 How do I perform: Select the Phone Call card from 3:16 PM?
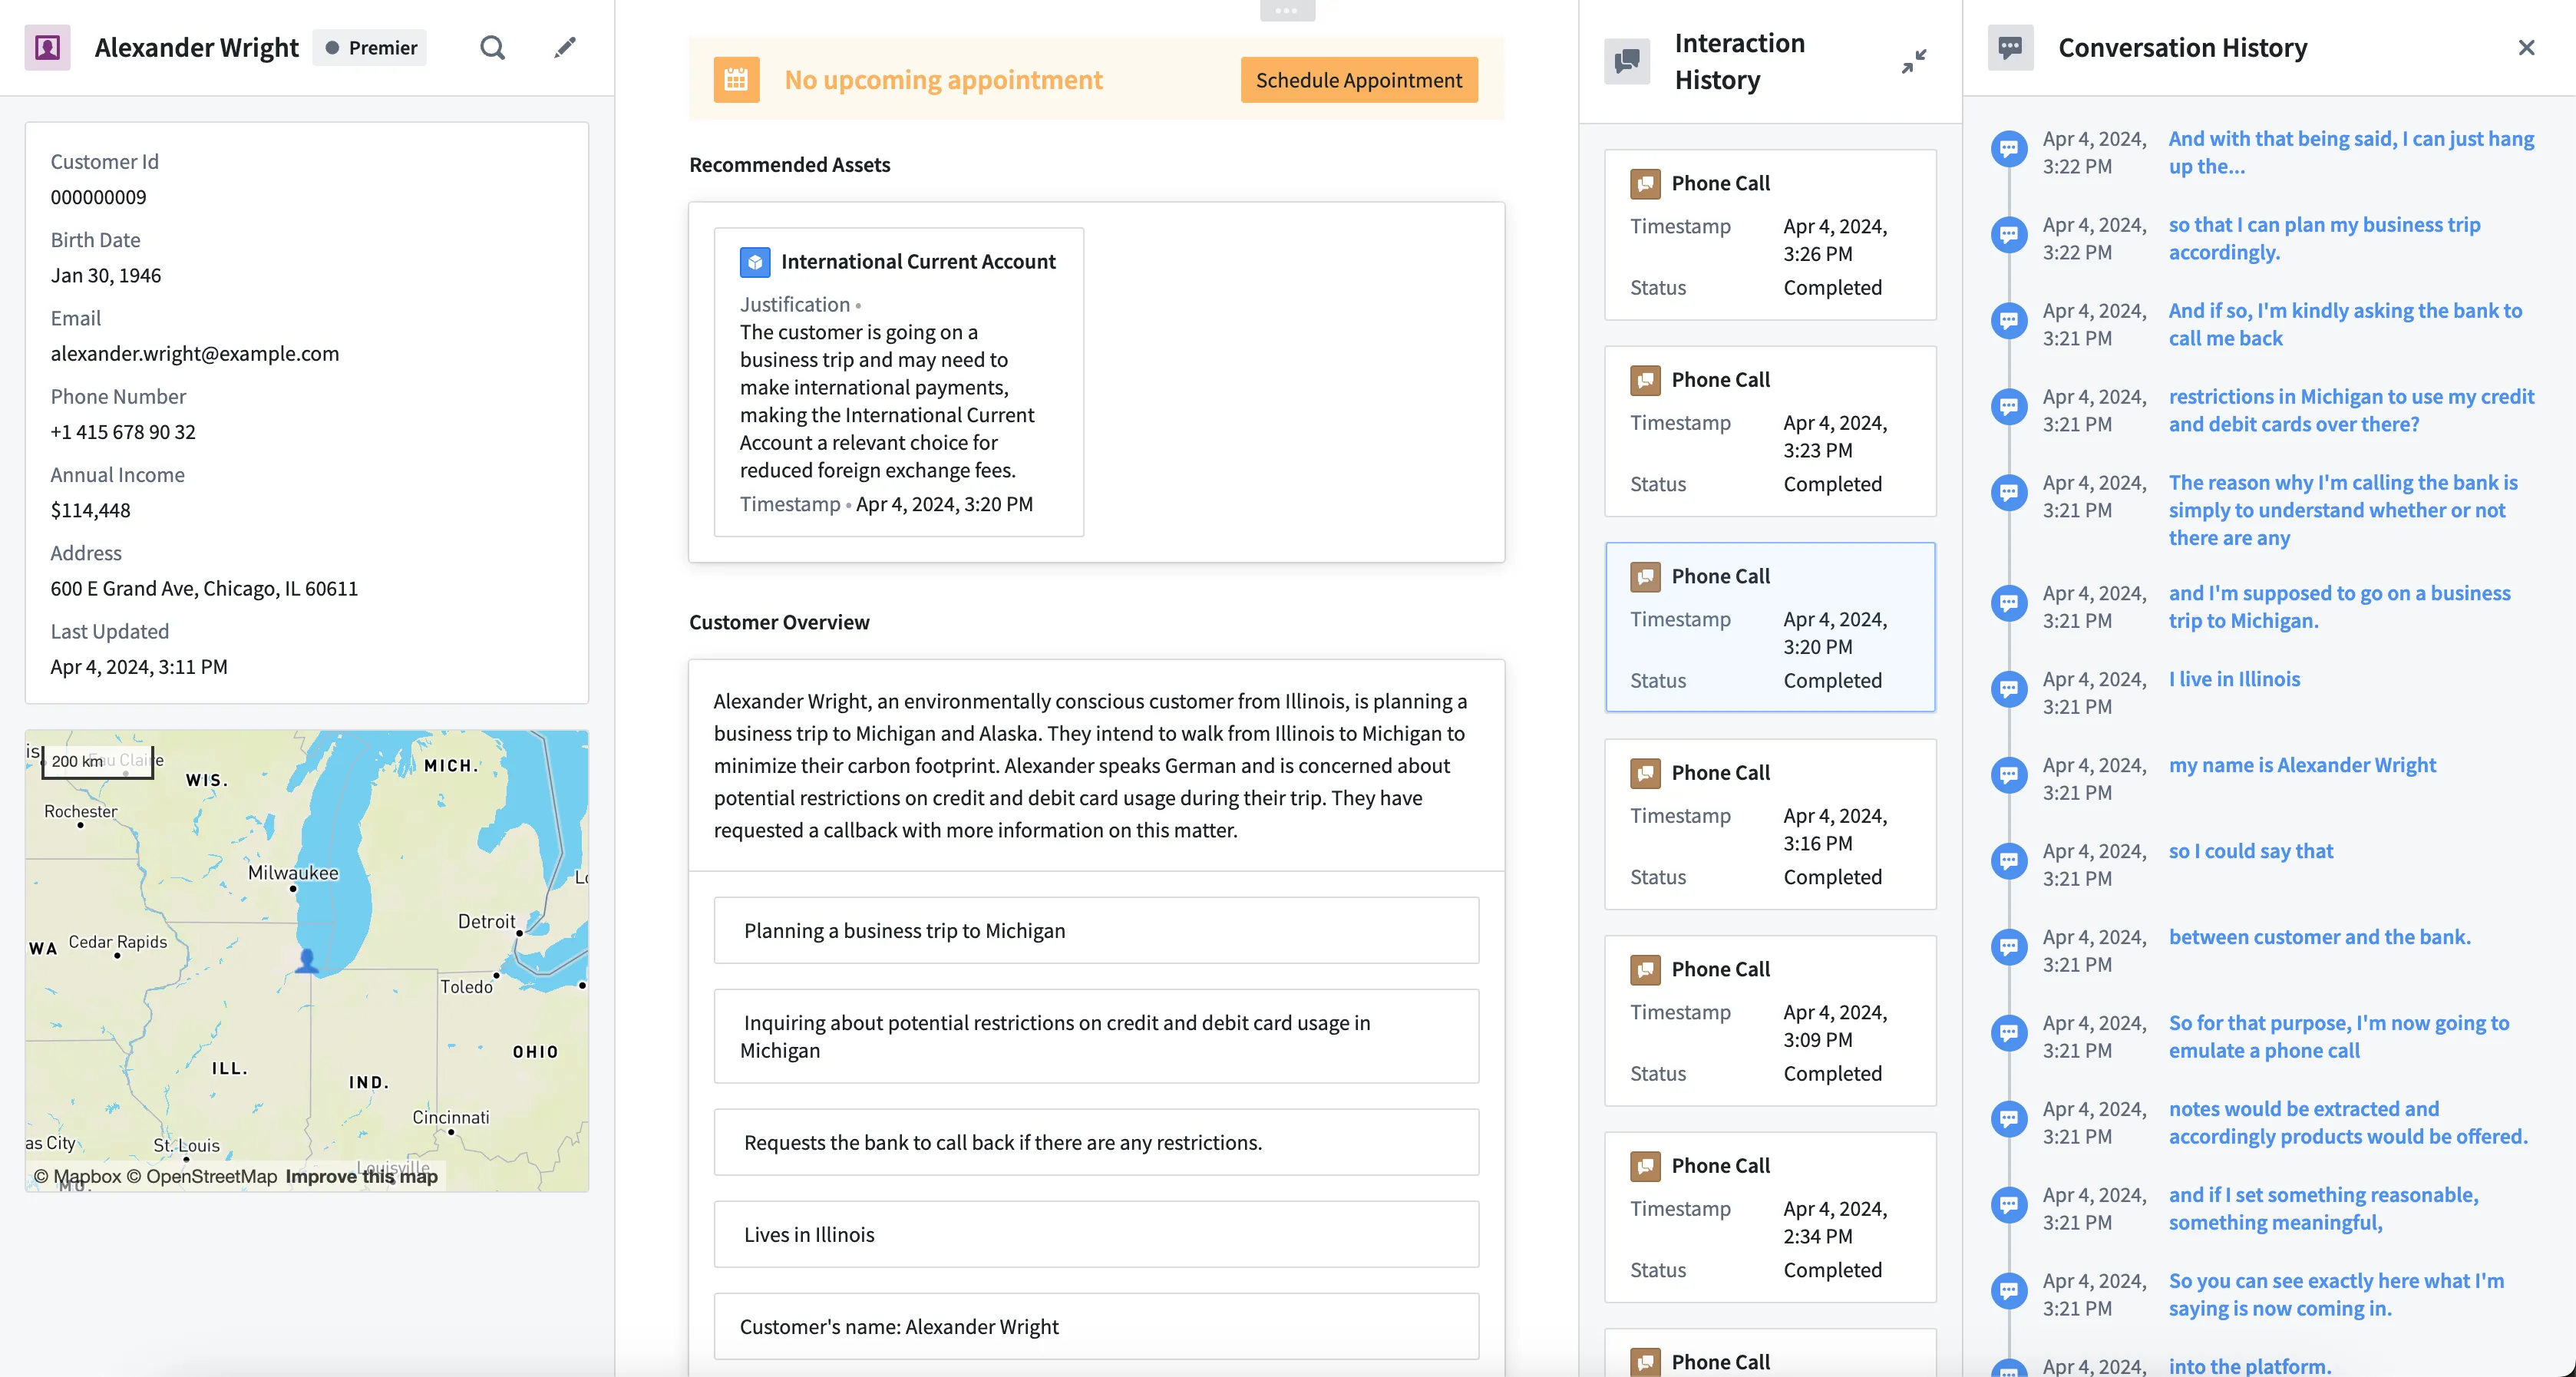point(1769,824)
